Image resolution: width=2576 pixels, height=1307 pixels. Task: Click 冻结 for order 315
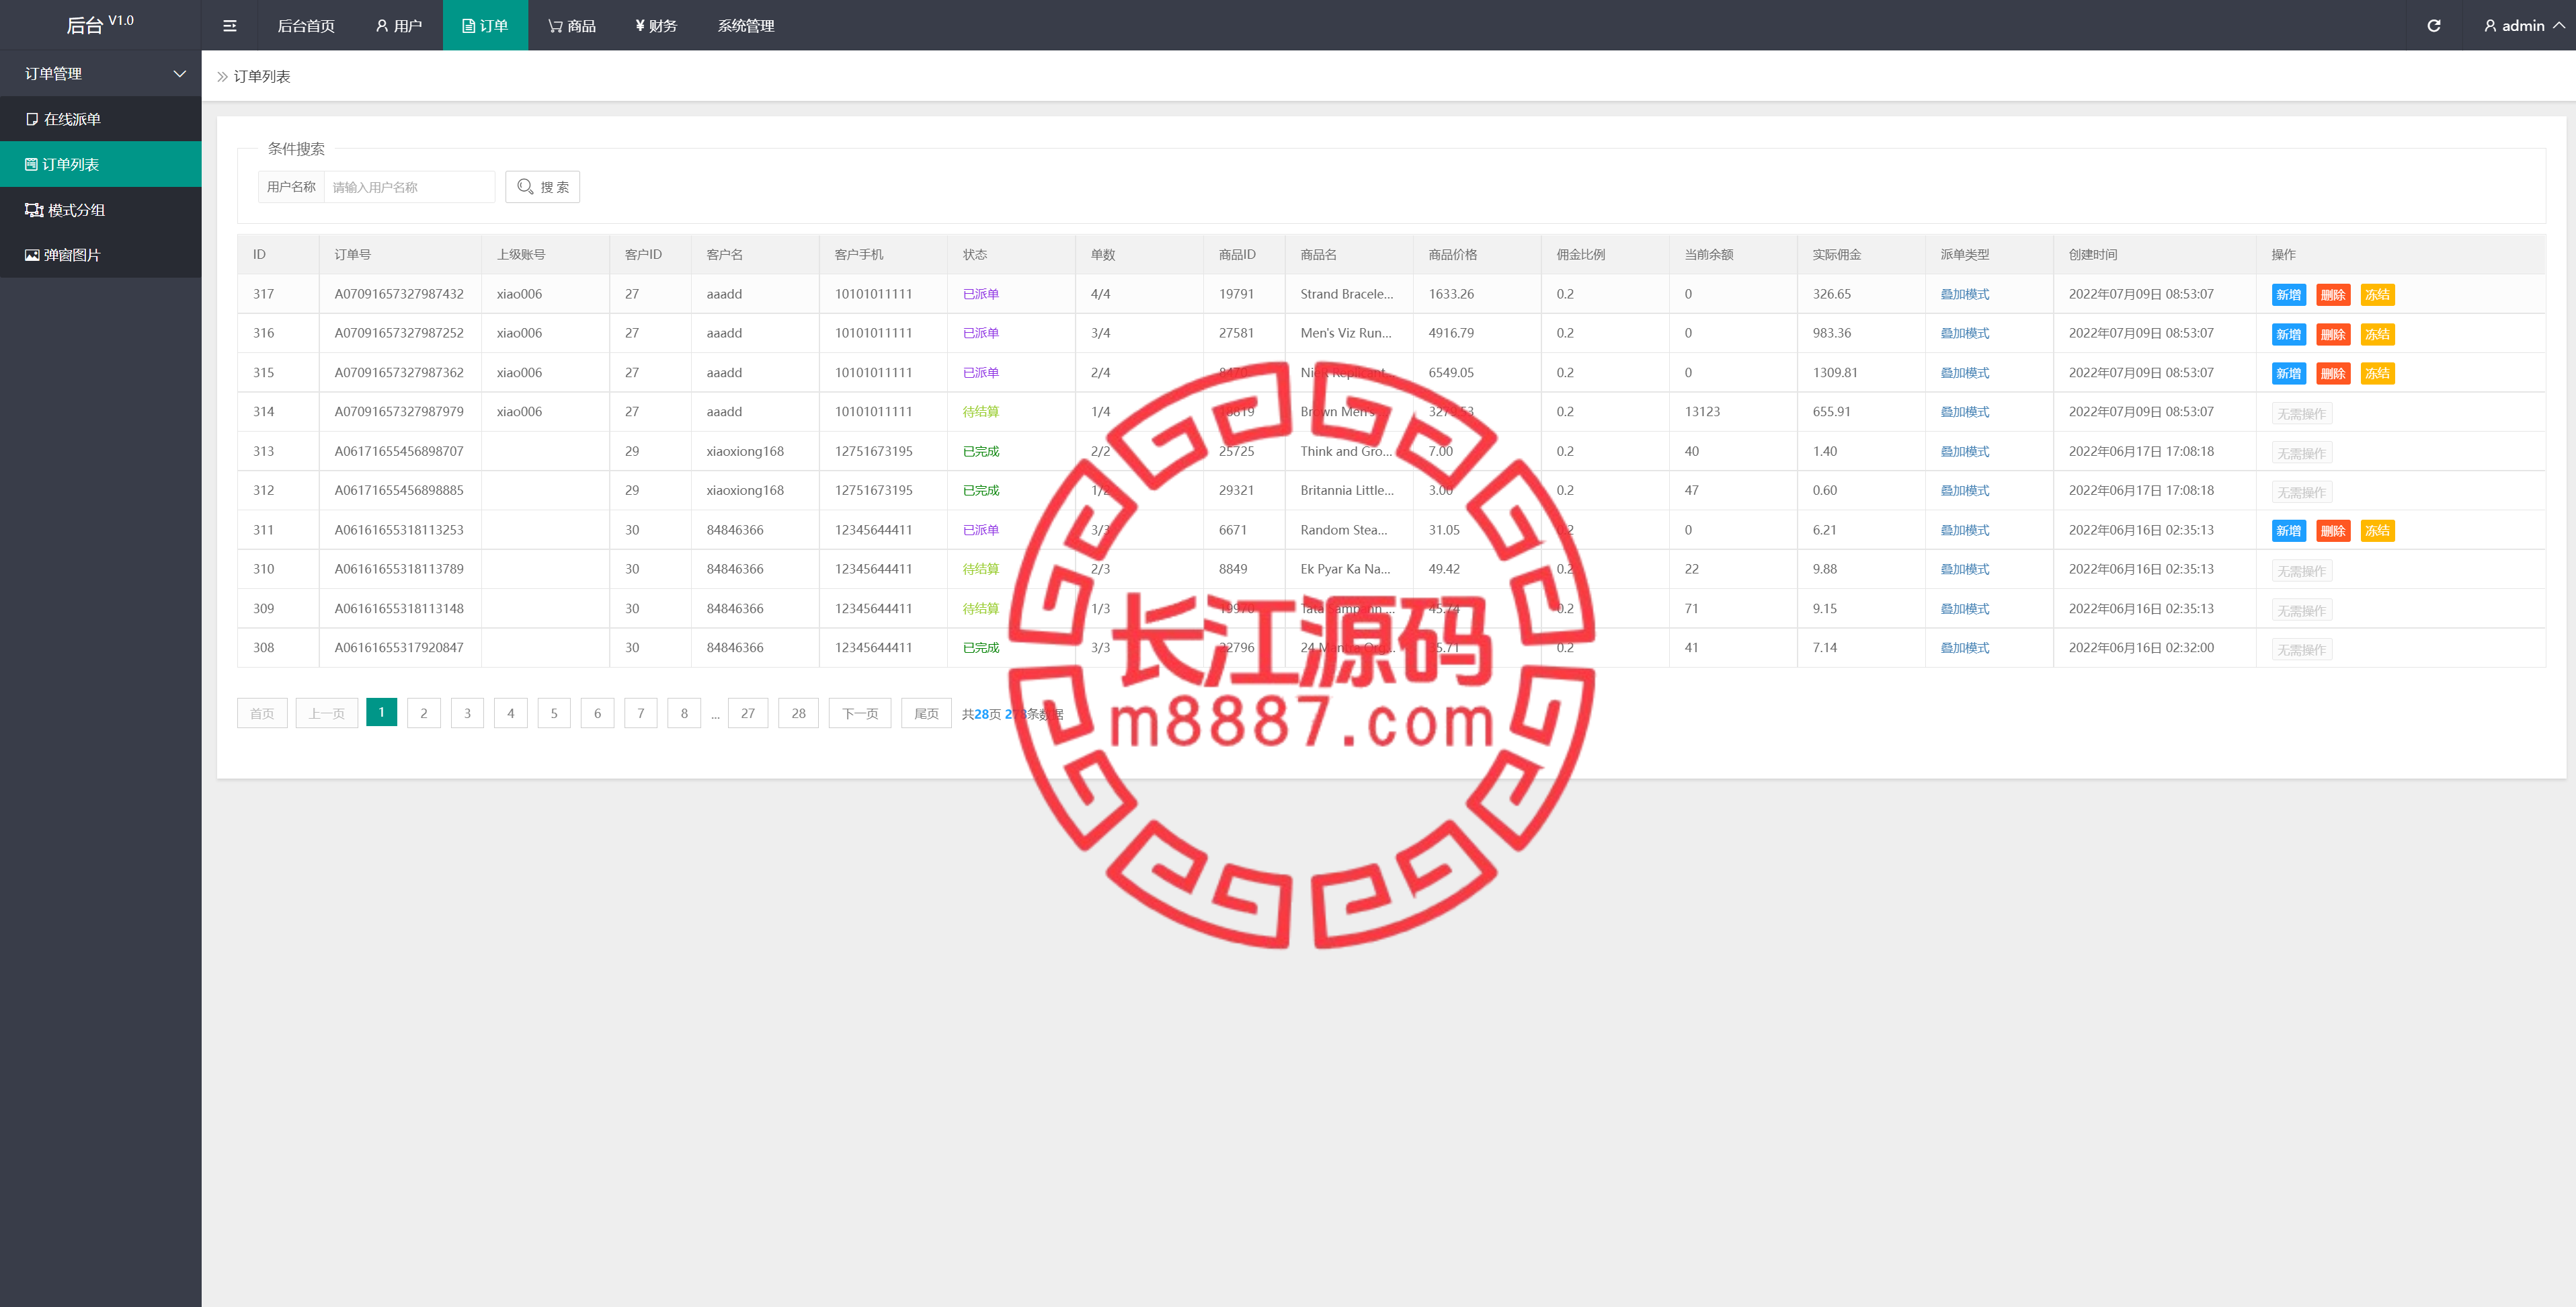click(2377, 374)
